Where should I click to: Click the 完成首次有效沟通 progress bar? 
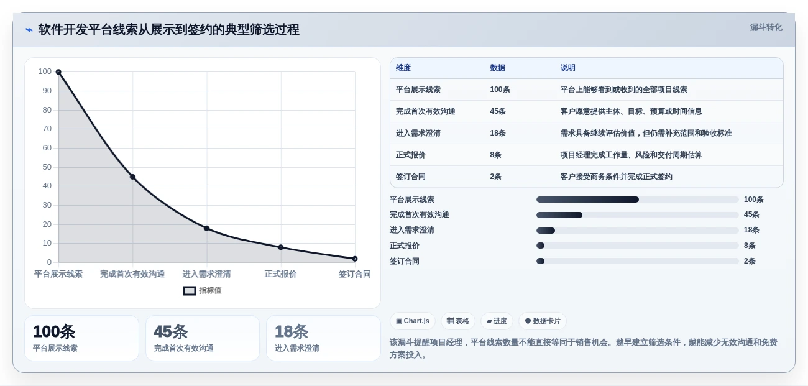638,215
